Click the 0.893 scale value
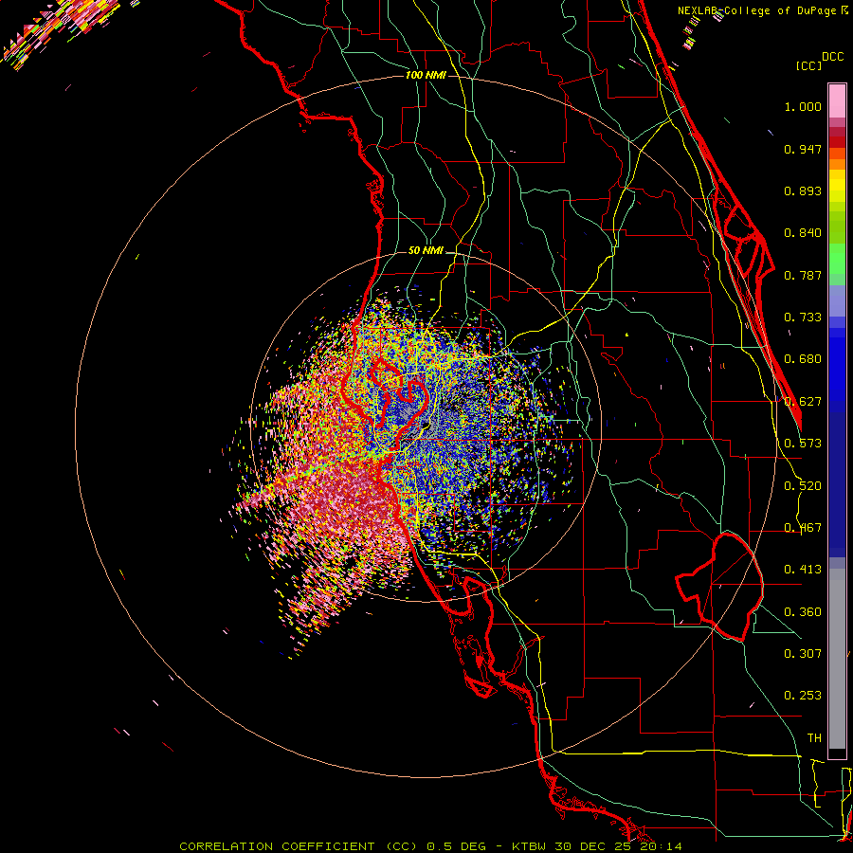Image resolution: width=853 pixels, height=853 pixels. pos(803,191)
